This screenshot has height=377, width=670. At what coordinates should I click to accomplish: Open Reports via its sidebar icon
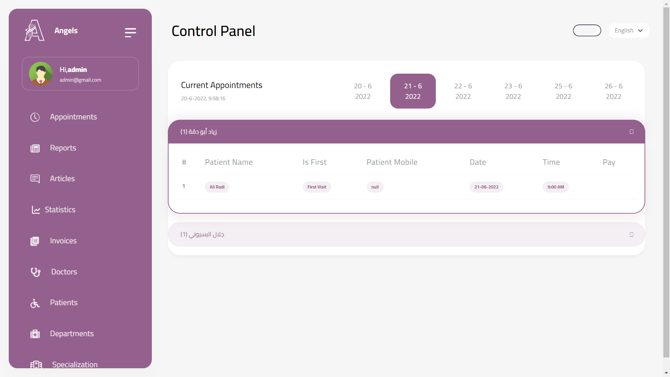(x=35, y=148)
